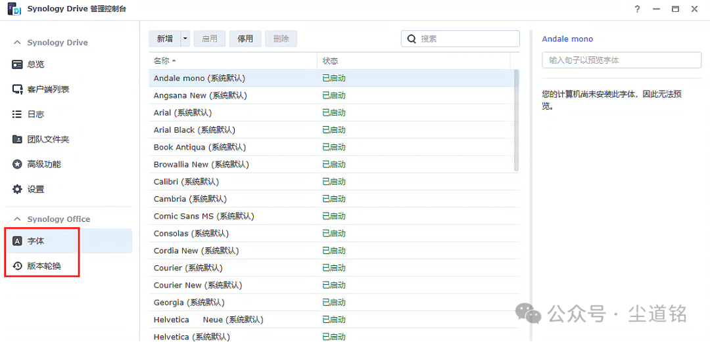This screenshot has height=342, width=710.
Task: Collapse the Synology Office sidebar section
Action: 17,219
